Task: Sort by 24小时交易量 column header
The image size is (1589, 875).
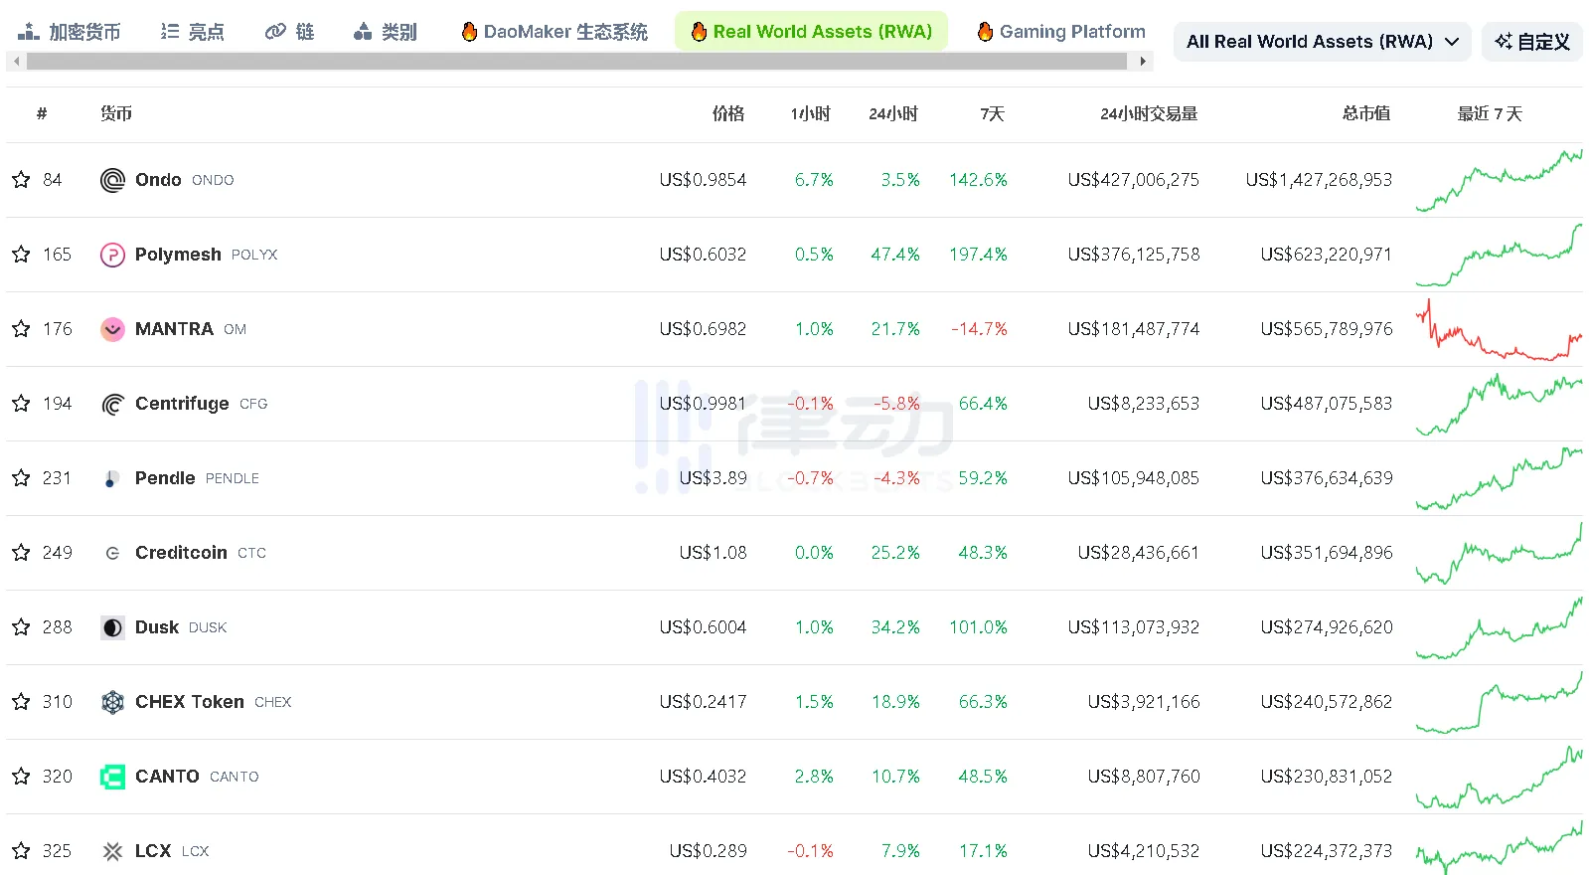Action: 1148,114
